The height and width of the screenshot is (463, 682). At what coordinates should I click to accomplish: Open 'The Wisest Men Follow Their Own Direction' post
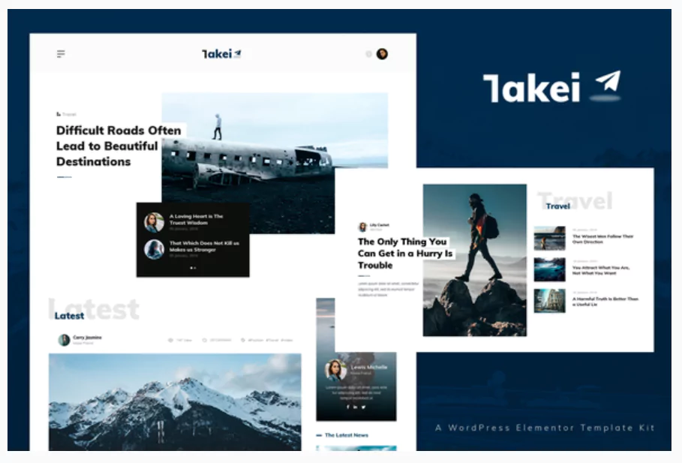pyautogui.click(x=602, y=239)
